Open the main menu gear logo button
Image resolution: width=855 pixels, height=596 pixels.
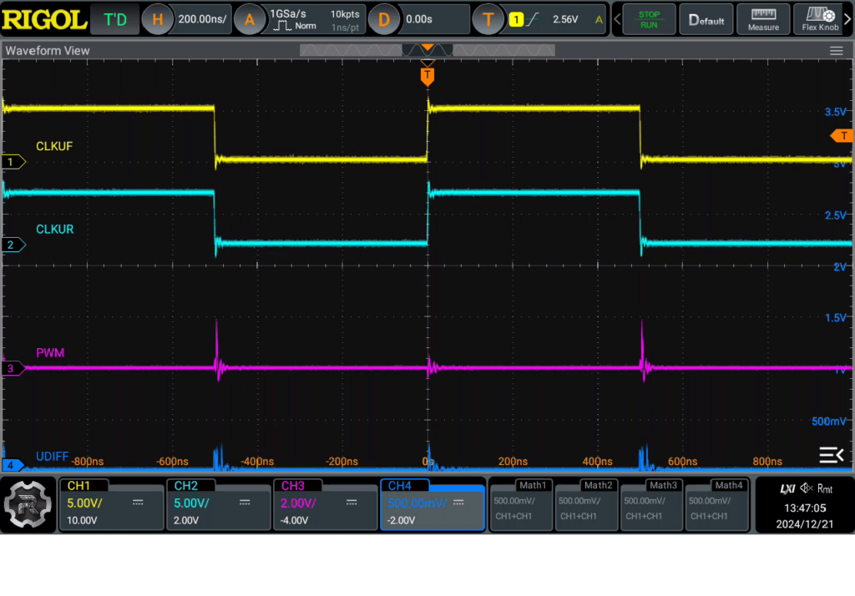[28, 504]
